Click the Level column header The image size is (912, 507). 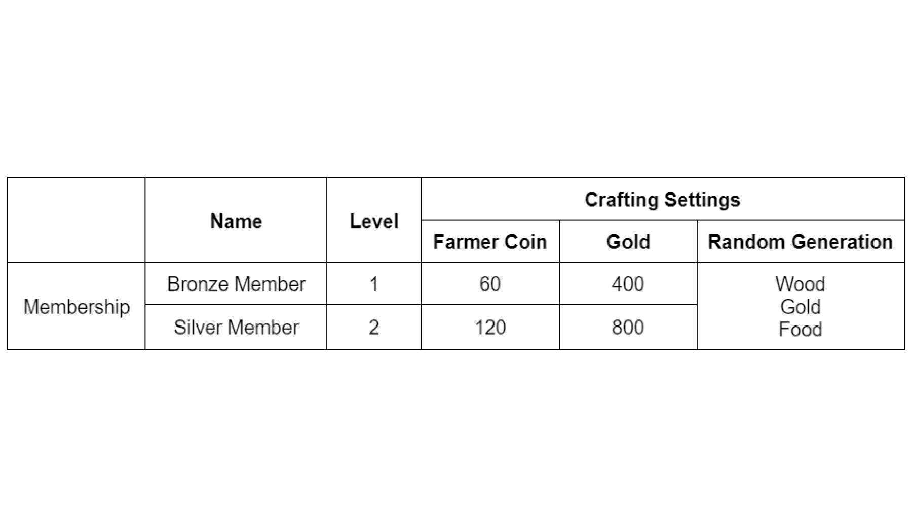[x=374, y=221]
